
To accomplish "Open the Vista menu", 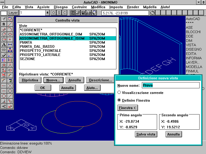I will (29, 7).
